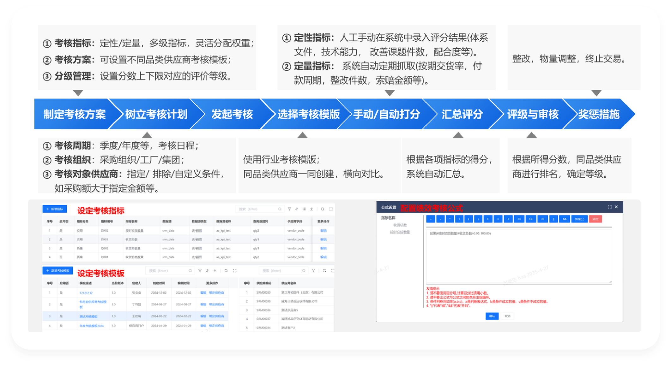This screenshot has height=366, width=671.
Task: Toggle the sort order icon in the indicator toolbar
Action: coord(297,209)
